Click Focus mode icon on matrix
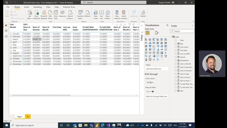 [x=134, y=25]
